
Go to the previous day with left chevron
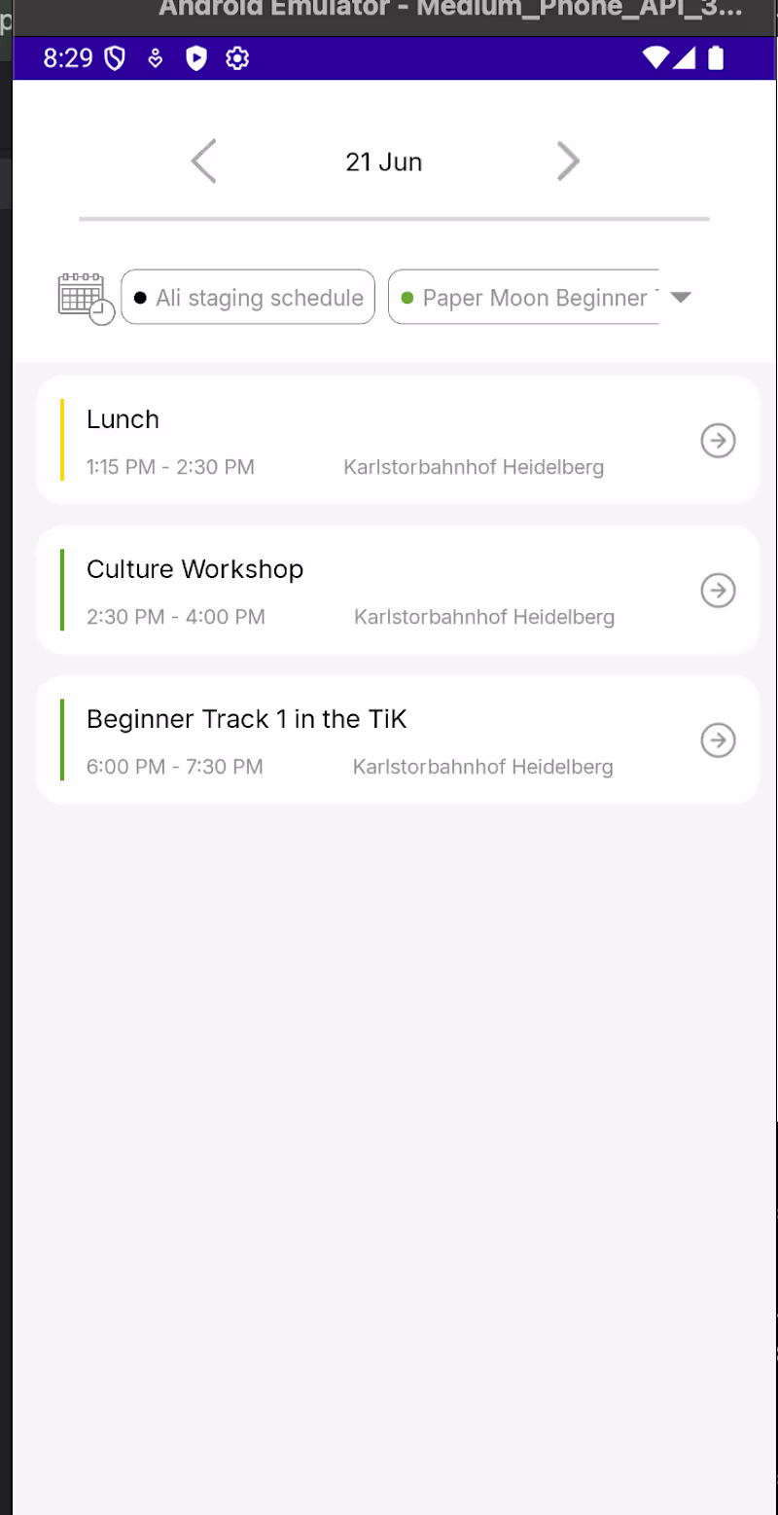tap(203, 161)
